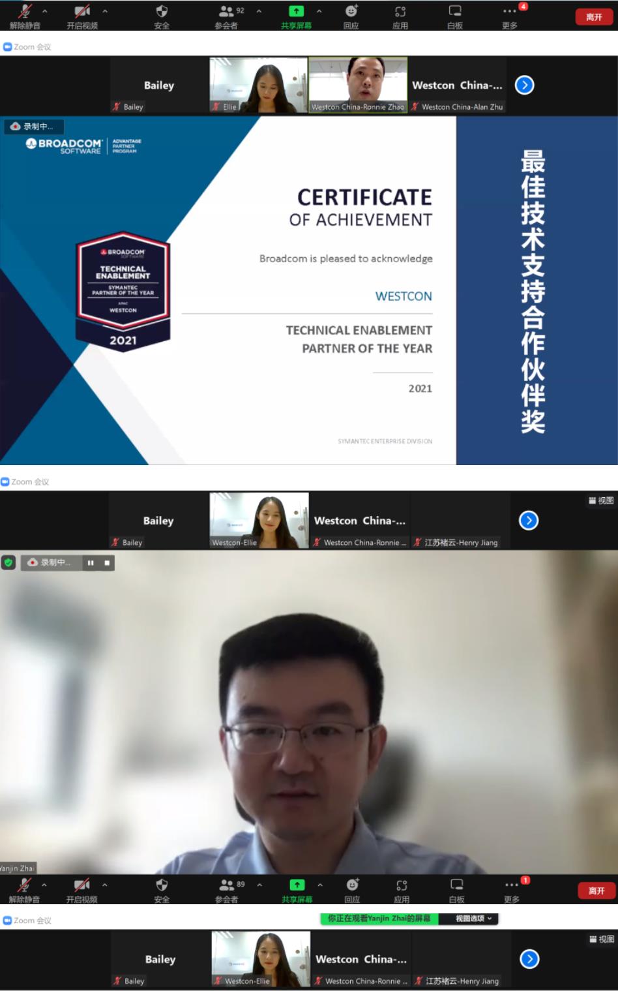Click recording status beside the pause button
Viewport: 618px width, 991px height.
(51, 562)
